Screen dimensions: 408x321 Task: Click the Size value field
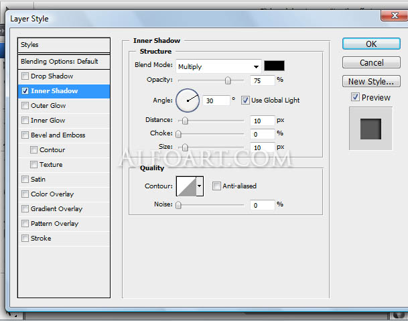click(263, 147)
